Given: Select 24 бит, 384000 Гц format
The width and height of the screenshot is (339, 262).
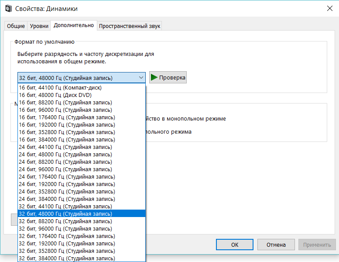Looking at the screenshot, I should (x=82, y=199).
